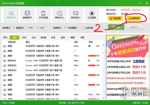Click the 52% load bar of 美国8
Viewport: 150px width, 105px height.
click(91, 95)
